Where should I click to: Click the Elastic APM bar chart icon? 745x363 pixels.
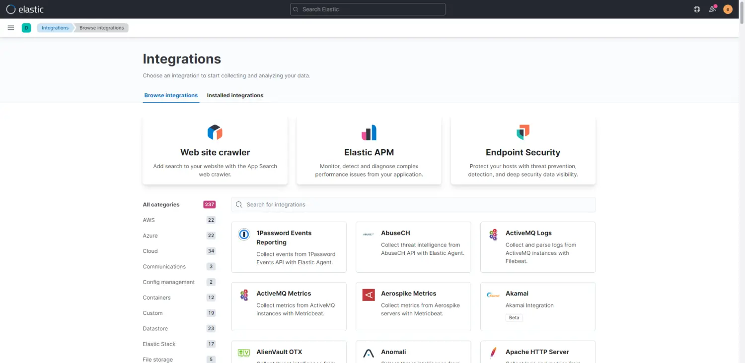(369, 132)
